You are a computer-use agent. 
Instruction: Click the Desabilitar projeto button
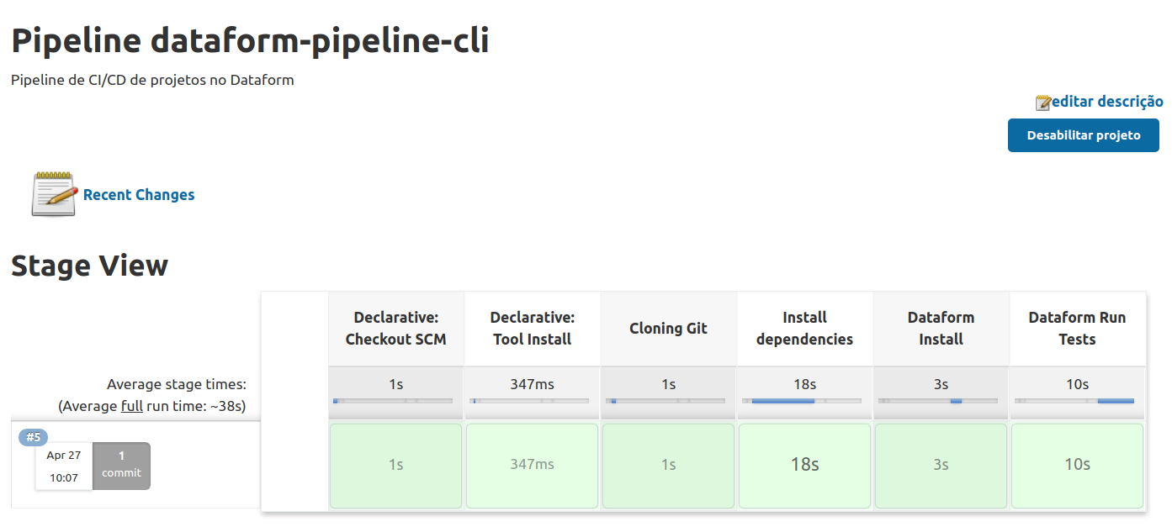coord(1083,135)
